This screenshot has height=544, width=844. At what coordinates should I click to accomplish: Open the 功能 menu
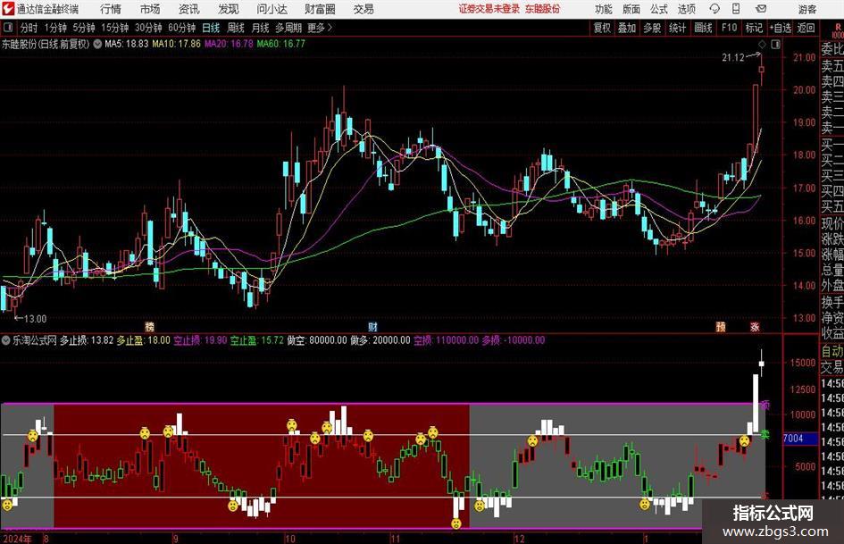[x=604, y=9]
